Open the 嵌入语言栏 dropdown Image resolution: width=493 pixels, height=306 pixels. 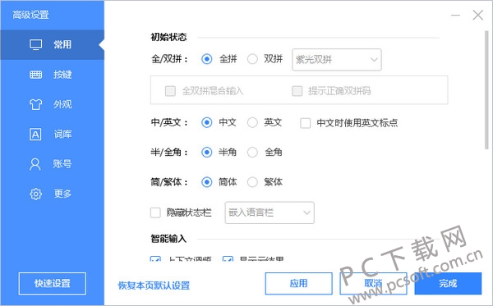[x=270, y=212]
